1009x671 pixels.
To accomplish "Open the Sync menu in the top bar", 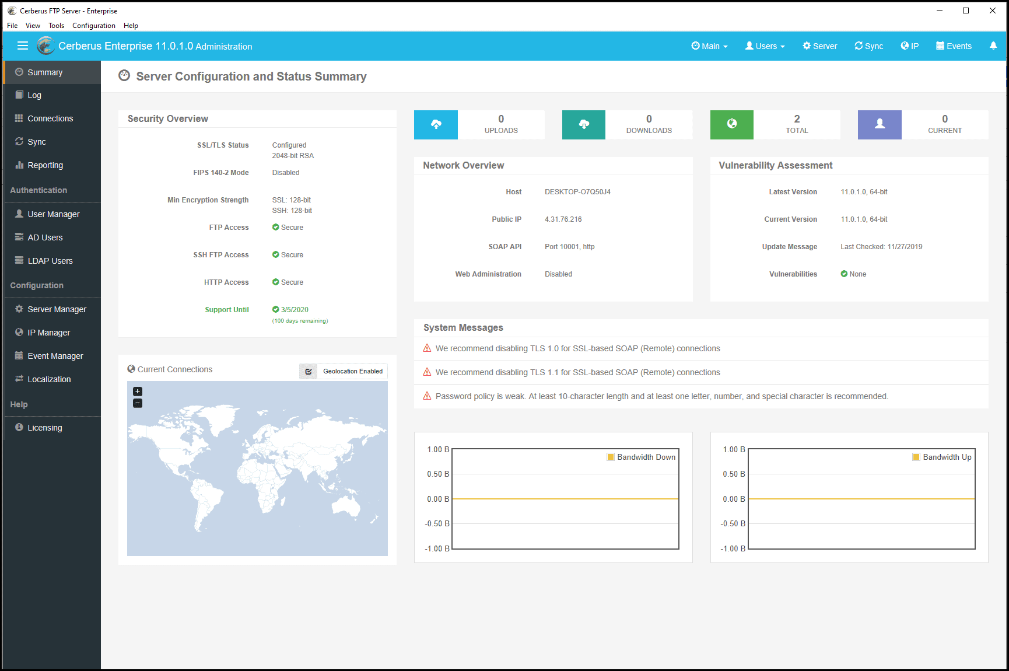I will 868,46.
